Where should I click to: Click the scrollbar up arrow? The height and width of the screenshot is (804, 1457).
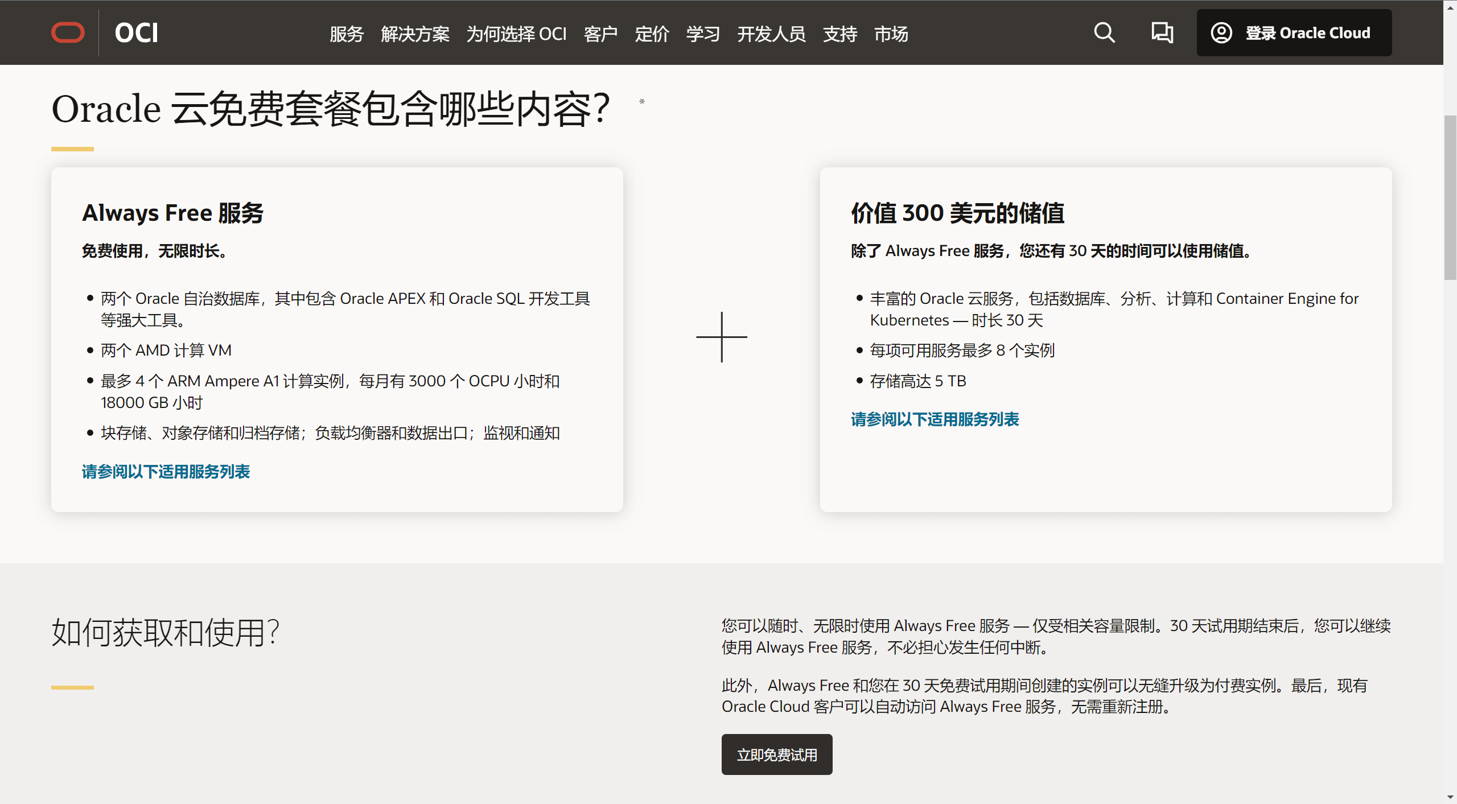tap(1450, 7)
